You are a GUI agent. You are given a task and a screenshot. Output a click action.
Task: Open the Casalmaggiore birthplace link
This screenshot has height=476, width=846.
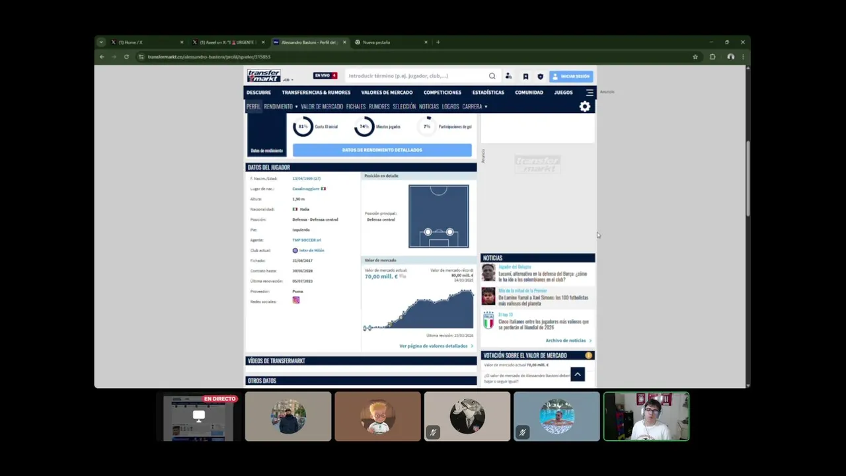[x=306, y=188]
